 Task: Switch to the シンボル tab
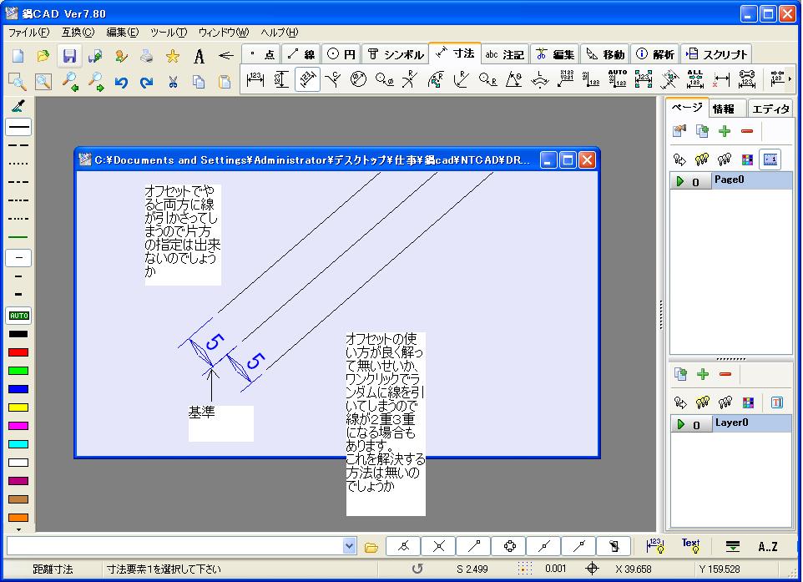(x=396, y=54)
